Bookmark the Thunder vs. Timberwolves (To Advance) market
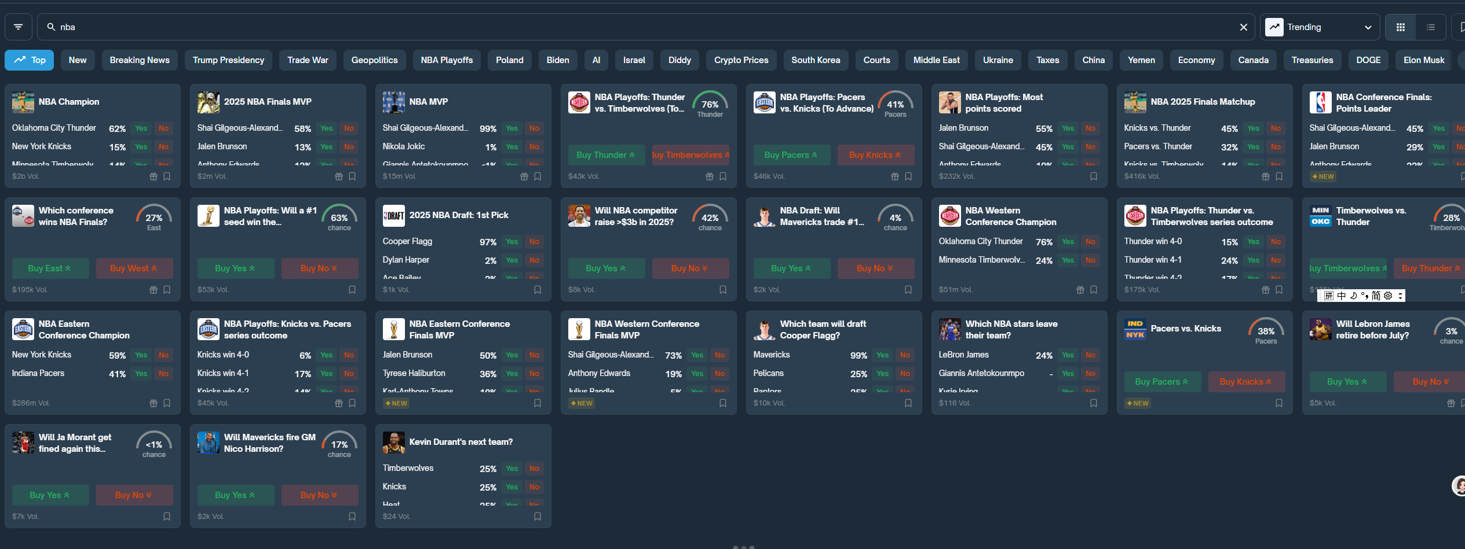 [723, 176]
